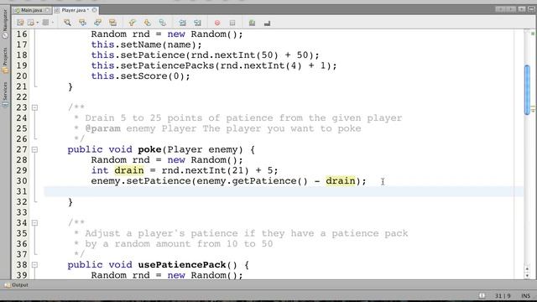
Task: Collapse the poke method fold at line 27
Action: click(x=34, y=149)
